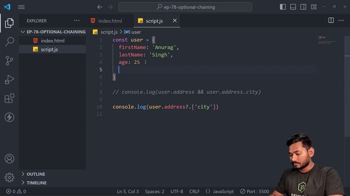Screen dimensions: 350x196
Task: Click the VS Code logo icon
Action: (x=7, y=7)
